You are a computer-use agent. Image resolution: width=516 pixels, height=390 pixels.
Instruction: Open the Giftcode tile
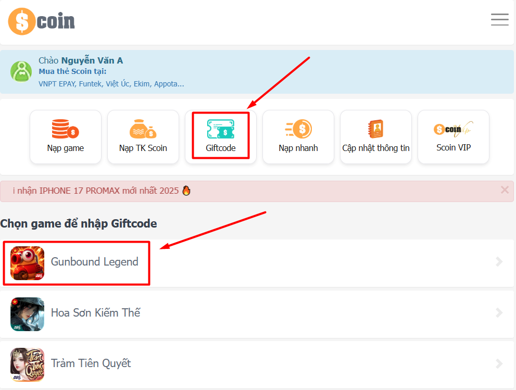(x=221, y=136)
